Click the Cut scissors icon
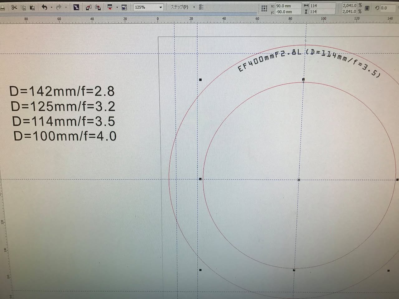 coord(14,7)
